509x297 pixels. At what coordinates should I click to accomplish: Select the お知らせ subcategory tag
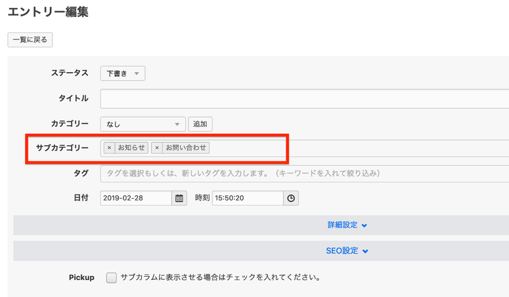click(x=131, y=148)
